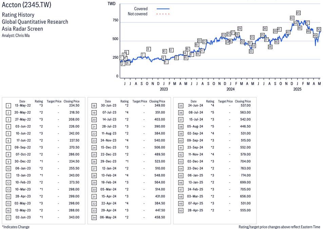Click chart marker 36 in mid-2024
Image resolution: width=324 pixels, height=229 pixels.
click(x=265, y=28)
